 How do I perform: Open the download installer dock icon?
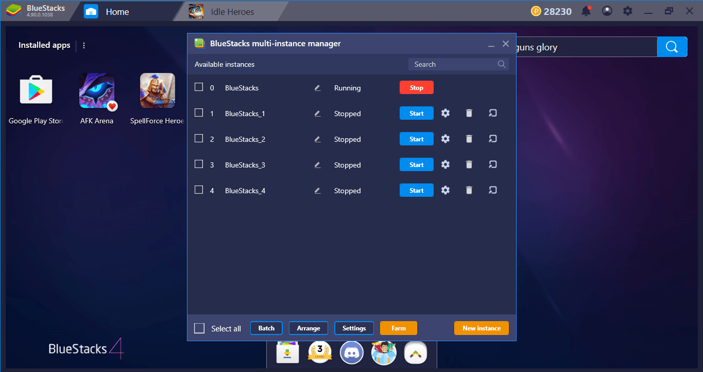288,353
